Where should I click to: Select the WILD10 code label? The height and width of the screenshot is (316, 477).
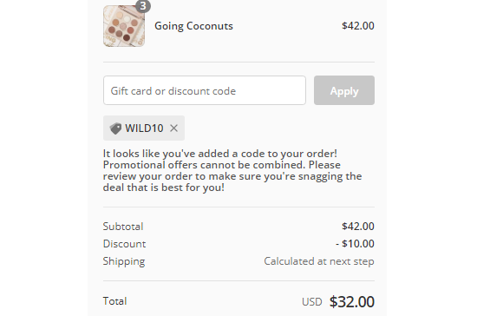click(x=144, y=128)
